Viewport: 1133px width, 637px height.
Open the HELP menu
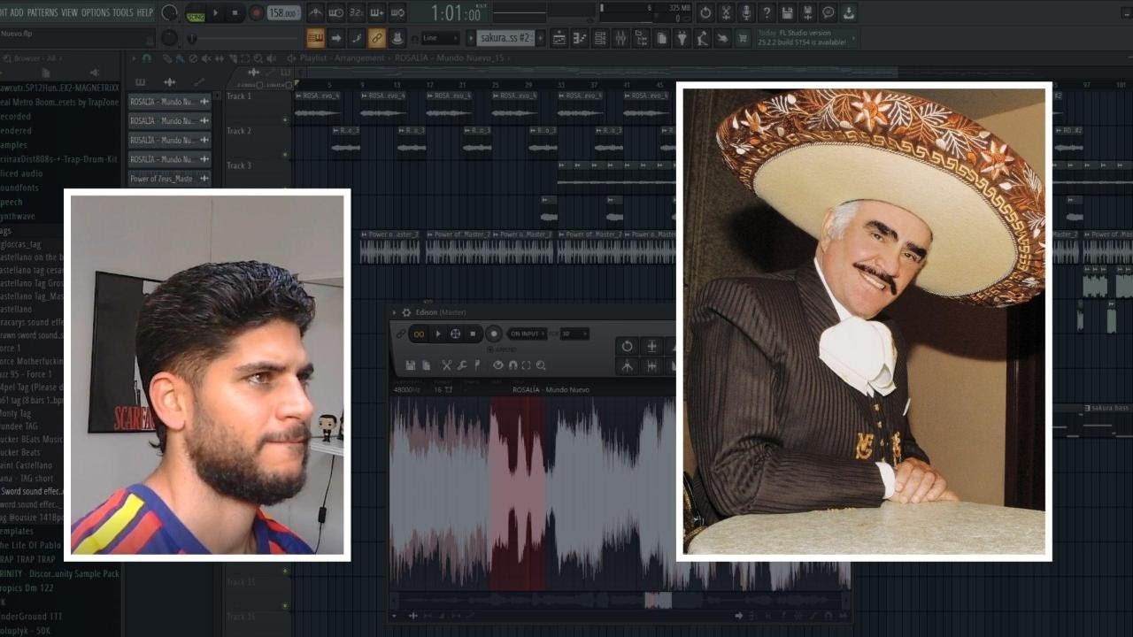pos(145,12)
